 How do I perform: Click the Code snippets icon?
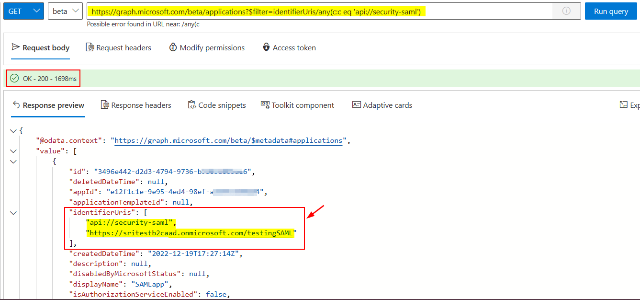click(x=191, y=105)
